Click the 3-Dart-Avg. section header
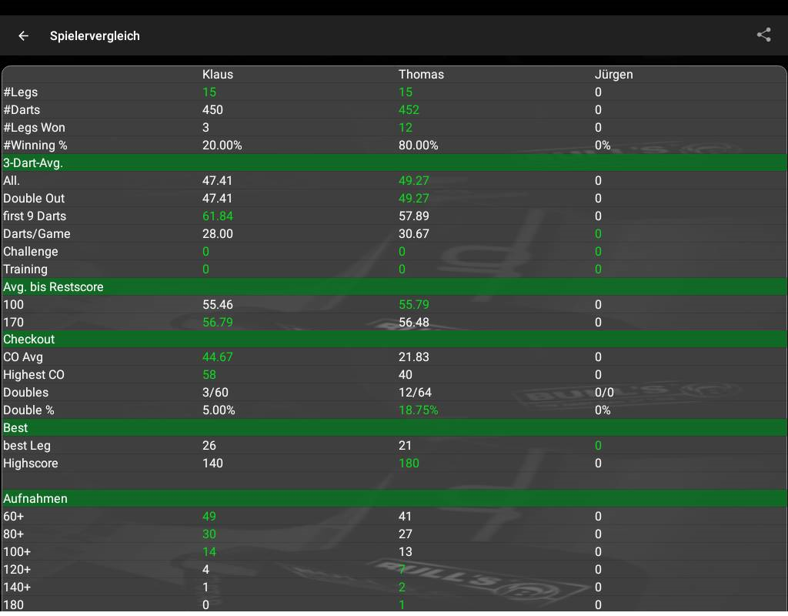 pos(33,163)
